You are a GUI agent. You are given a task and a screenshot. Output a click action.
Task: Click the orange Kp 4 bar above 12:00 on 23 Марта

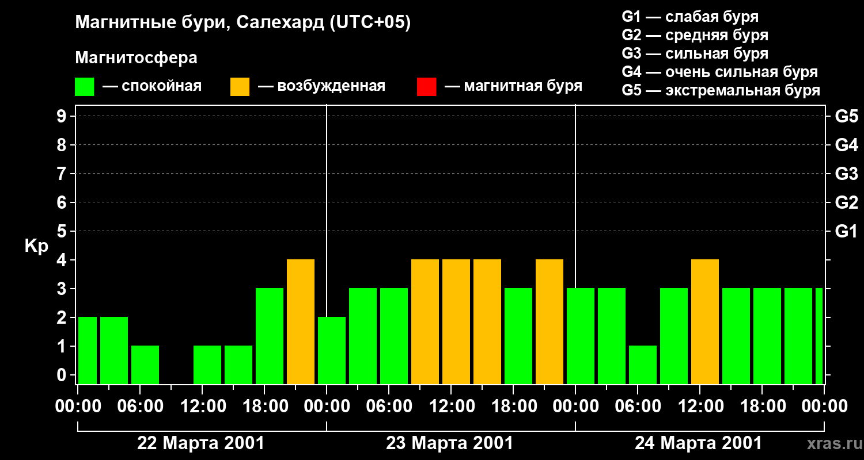(456, 322)
